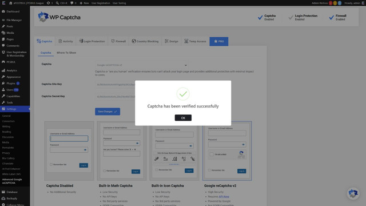
Task: Switch to the Design tab
Action: point(172,41)
